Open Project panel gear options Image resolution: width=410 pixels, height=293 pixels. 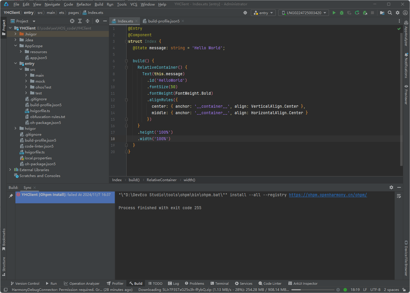click(97, 21)
